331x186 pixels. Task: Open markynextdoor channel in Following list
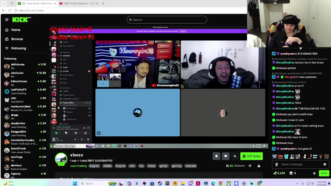click(x=25, y=108)
